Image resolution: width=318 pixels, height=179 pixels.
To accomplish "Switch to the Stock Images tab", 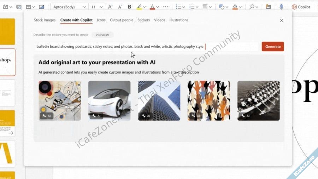I will pos(45,20).
